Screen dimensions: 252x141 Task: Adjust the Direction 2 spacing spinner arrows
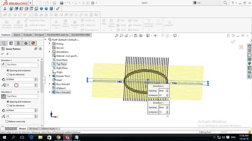tap(36, 110)
